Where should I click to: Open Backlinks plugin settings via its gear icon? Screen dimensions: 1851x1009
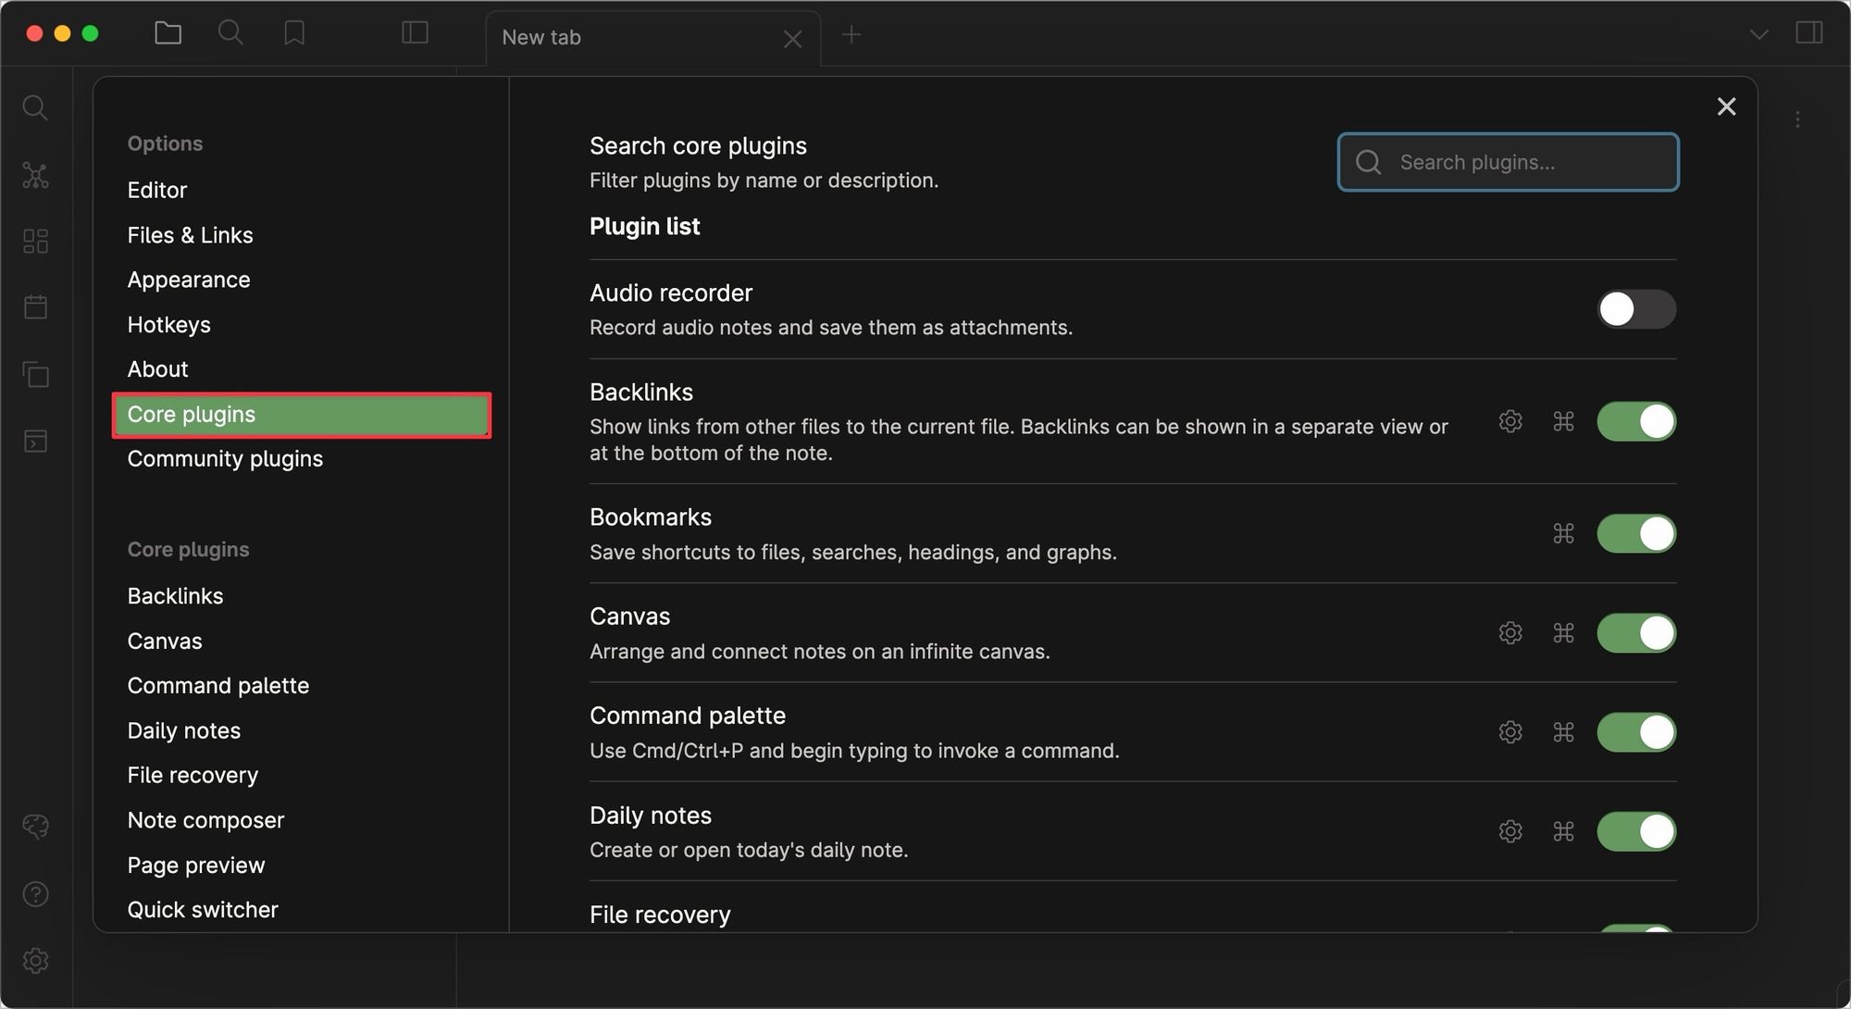click(x=1510, y=421)
